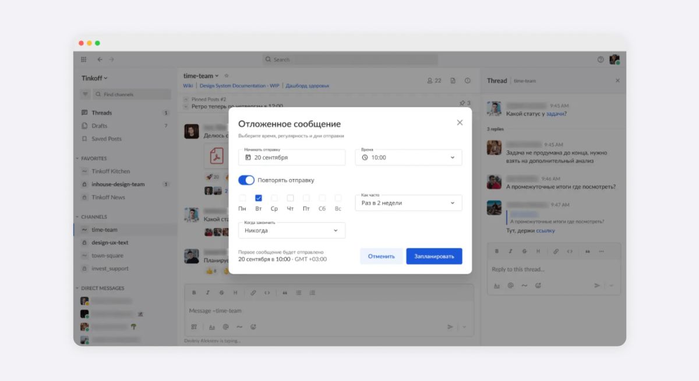The image size is (699, 381).
Task: Open the Время time dropdown
Action: 408,158
